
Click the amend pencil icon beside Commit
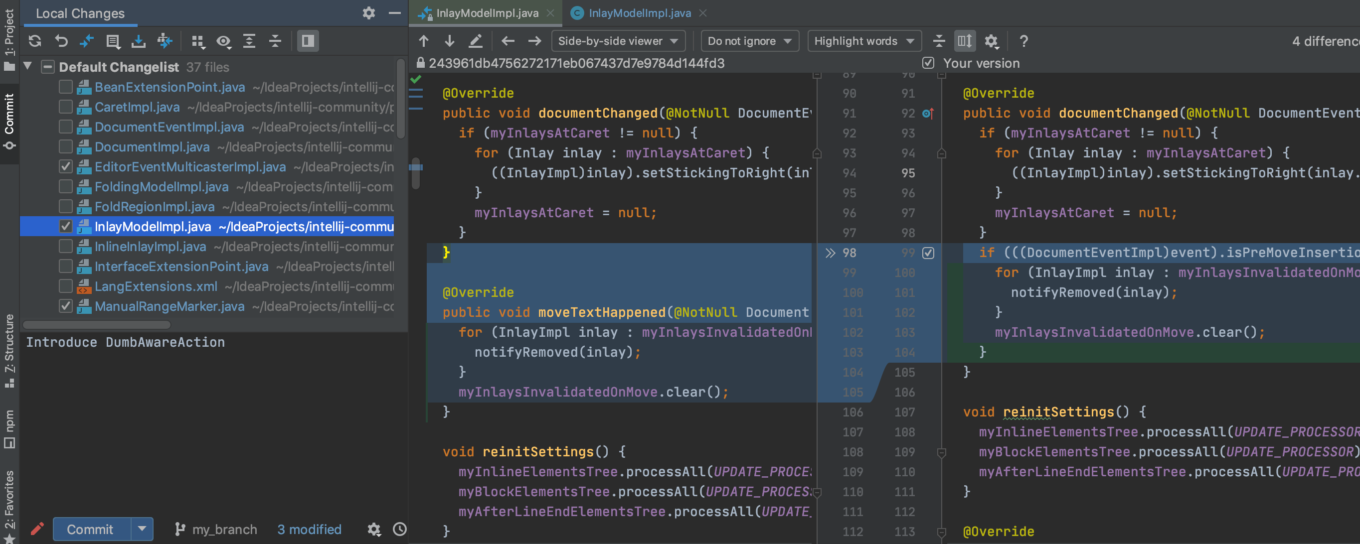pos(37,529)
